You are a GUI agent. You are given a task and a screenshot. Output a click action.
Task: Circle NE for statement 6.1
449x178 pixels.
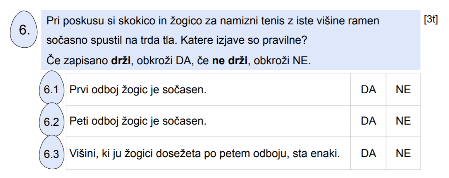pyautogui.click(x=403, y=90)
